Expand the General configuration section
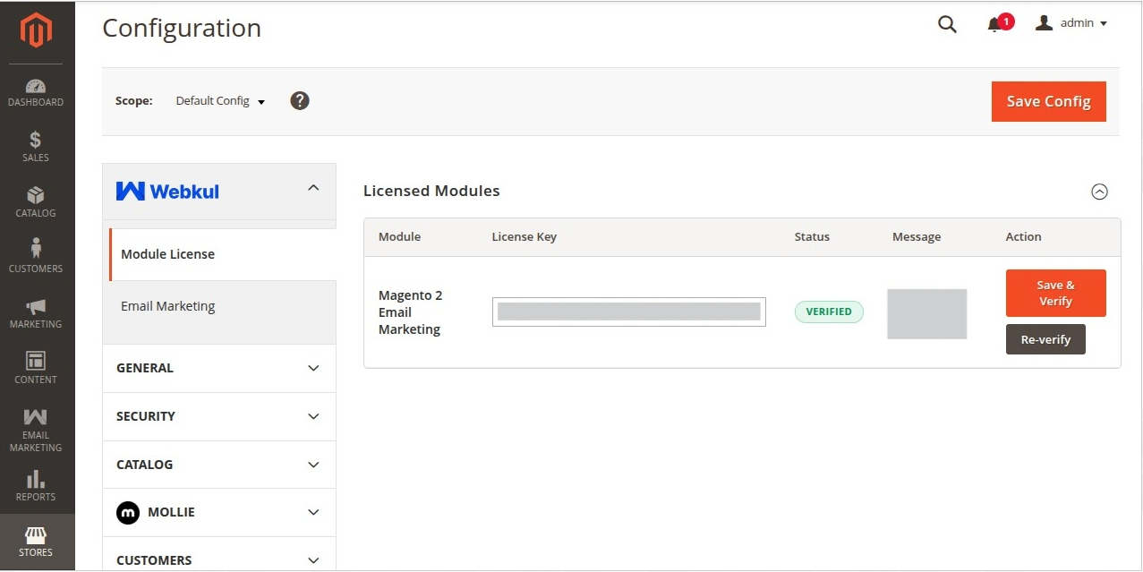Image resolution: width=1143 pixels, height=572 pixels. pos(219,368)
